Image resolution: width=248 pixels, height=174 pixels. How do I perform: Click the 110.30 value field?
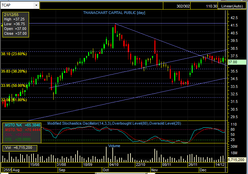pyautogui.click(x=204, y=6)
